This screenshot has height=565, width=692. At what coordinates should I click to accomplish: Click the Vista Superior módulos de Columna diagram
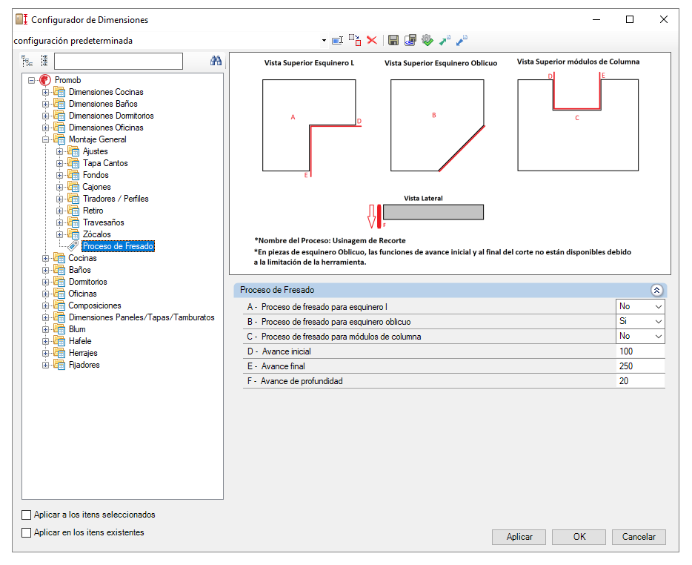[x=578, y=122]
